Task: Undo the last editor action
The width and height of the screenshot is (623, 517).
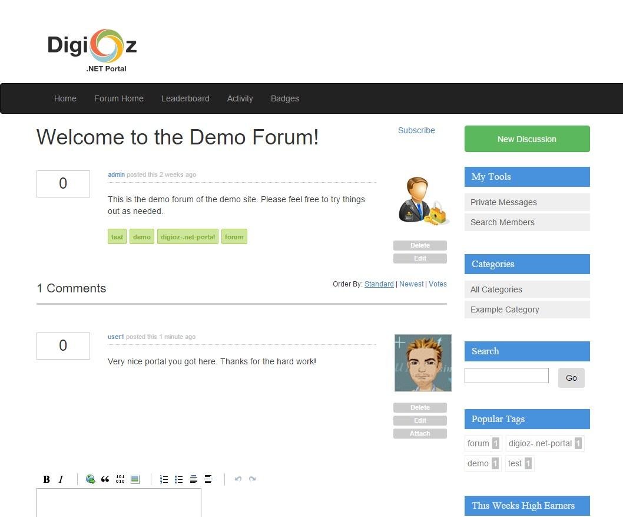Action: tap(238, 479)
